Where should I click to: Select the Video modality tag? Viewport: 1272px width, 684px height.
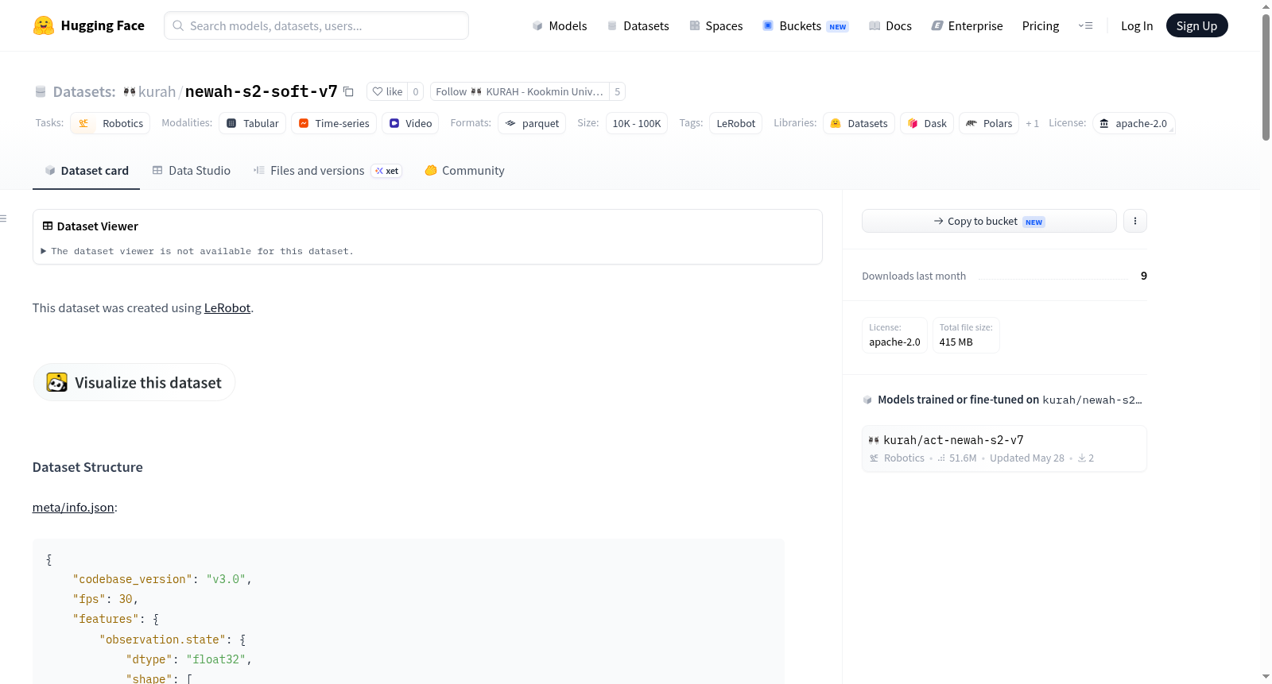(411, 123)
